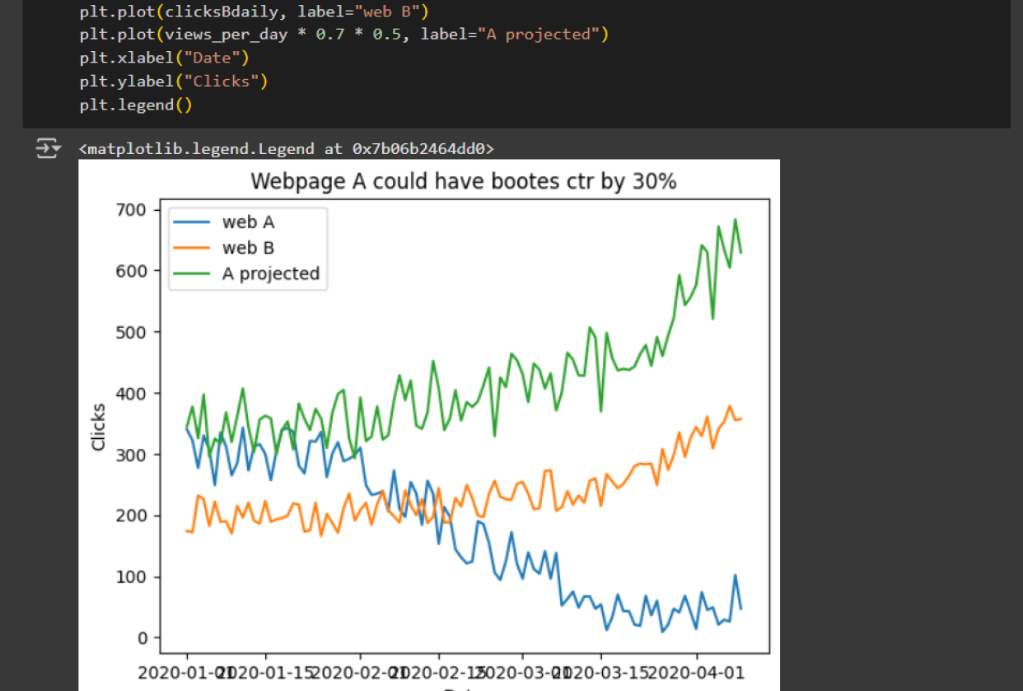Click the 100 y-axis tick label
1023x691 pixels.
coord(132,577)
